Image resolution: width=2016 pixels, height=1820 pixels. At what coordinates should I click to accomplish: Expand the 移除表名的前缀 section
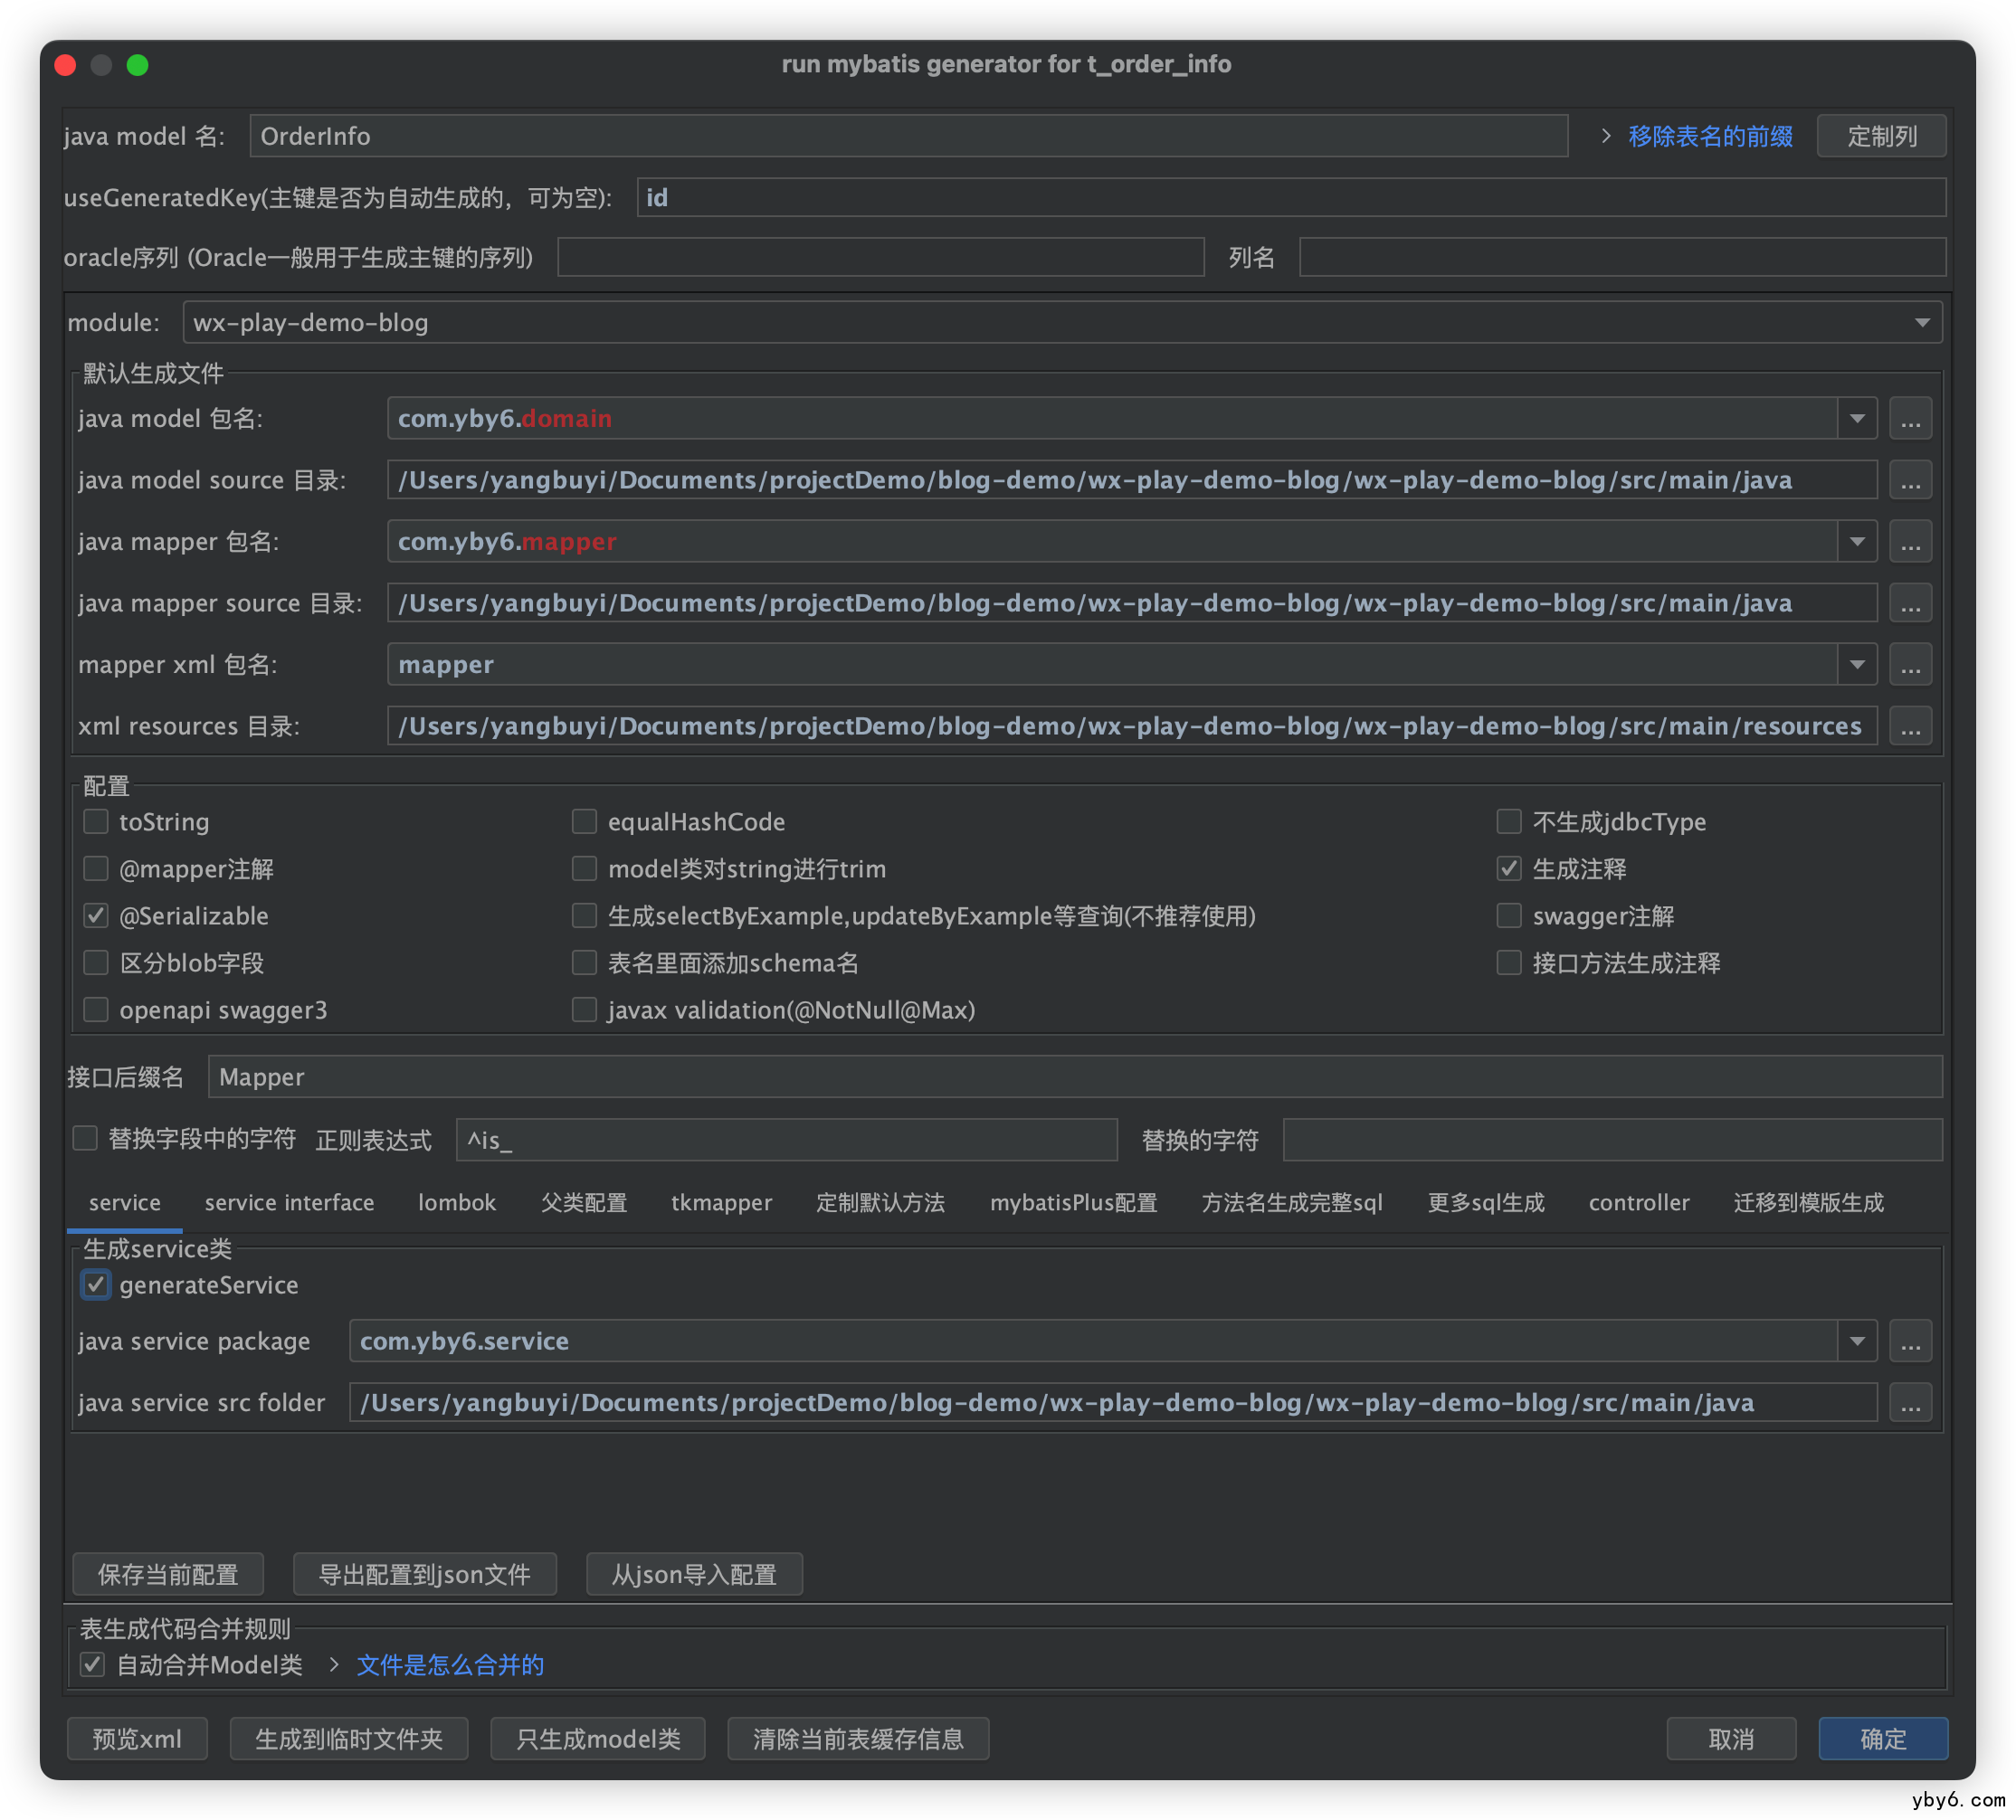click(1606, 136)
